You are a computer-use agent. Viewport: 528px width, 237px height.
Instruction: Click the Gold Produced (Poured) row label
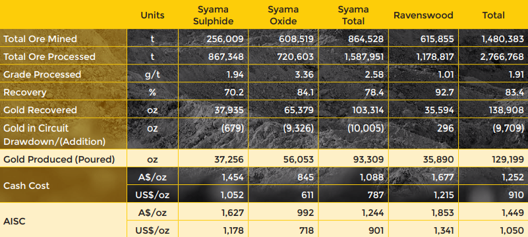point(59,159)
